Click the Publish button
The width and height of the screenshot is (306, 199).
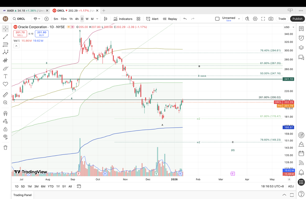pos(297,19)
